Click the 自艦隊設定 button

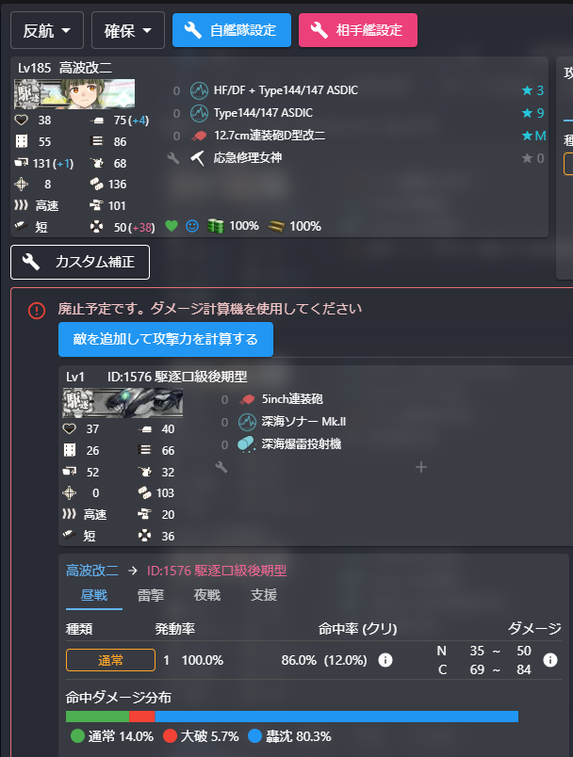tap(232, 30)
